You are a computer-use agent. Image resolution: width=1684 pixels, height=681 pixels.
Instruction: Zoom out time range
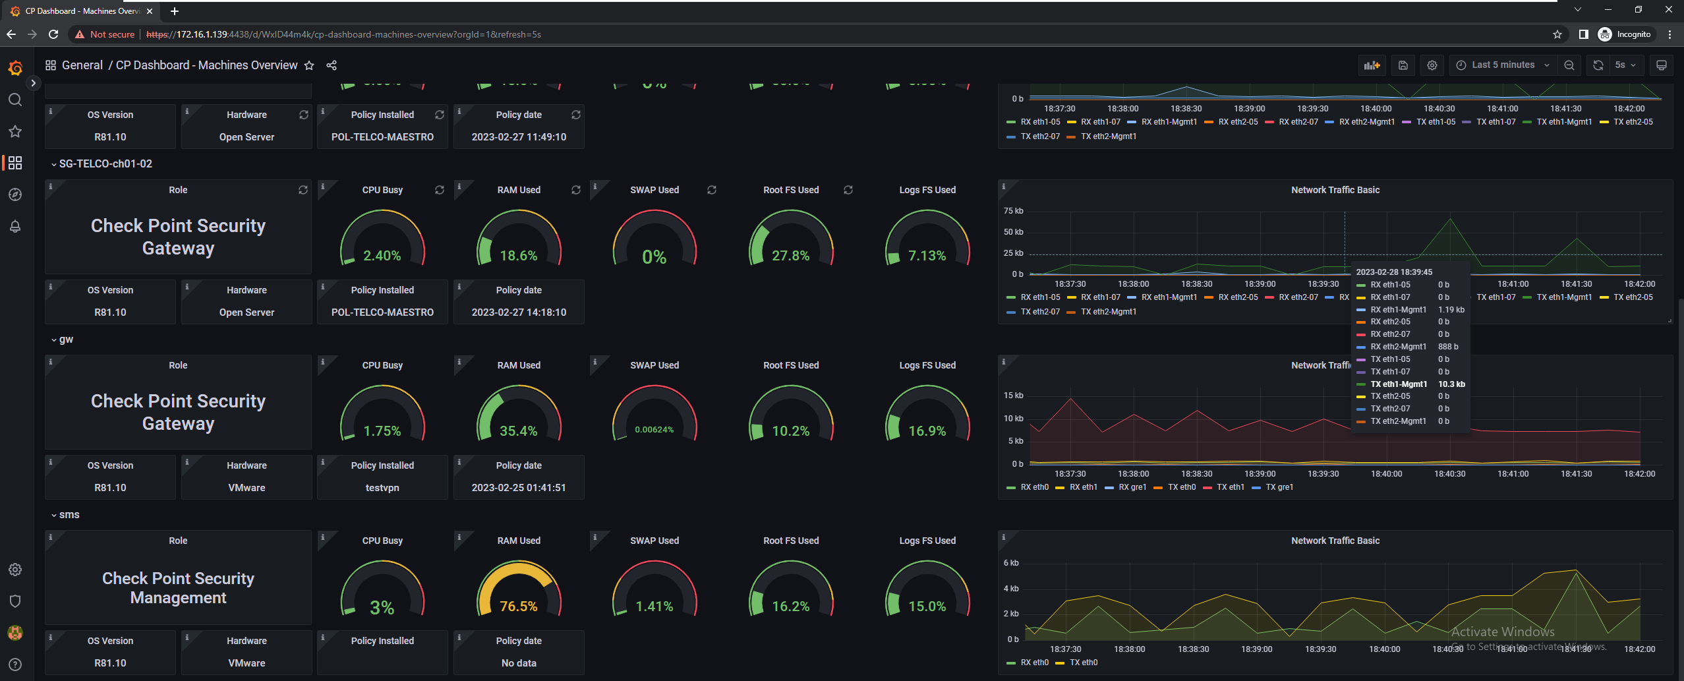pos(1569,65)
